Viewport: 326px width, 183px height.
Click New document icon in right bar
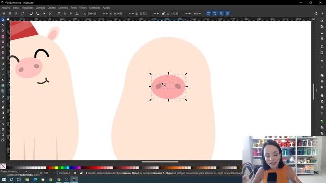point(322,21)
